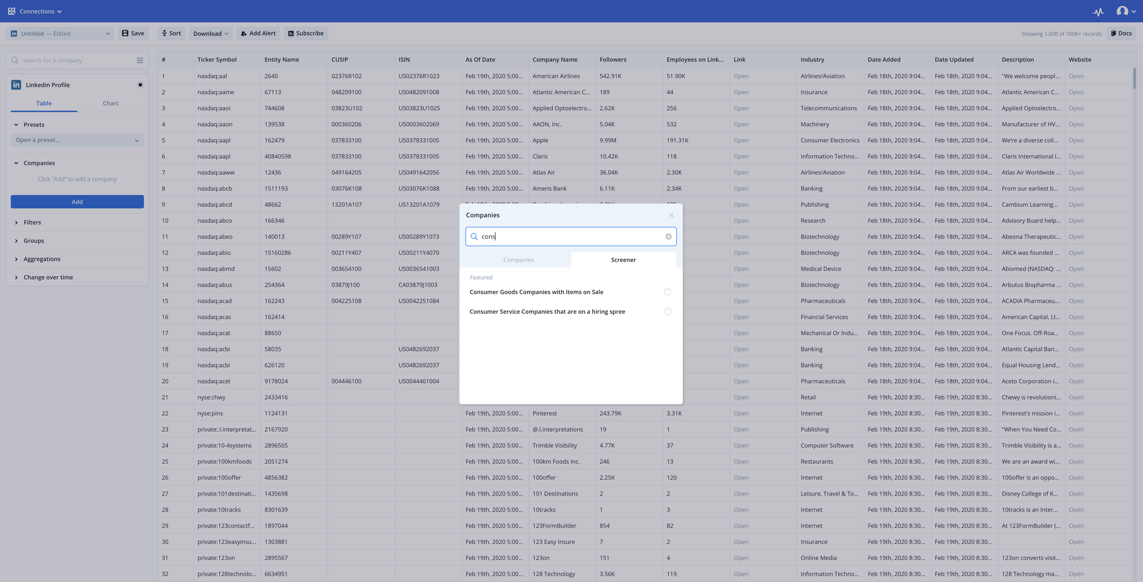Open the Link for Pinterest row
Viewport: 1143px width, 582px height.
click(x=741, y=414)
